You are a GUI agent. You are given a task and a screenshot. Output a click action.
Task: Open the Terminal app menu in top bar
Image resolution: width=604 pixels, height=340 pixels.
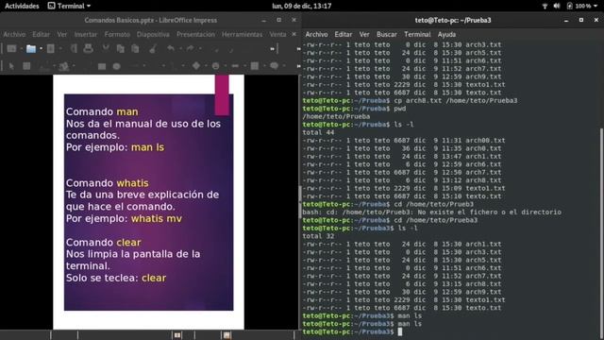[69, 6]
